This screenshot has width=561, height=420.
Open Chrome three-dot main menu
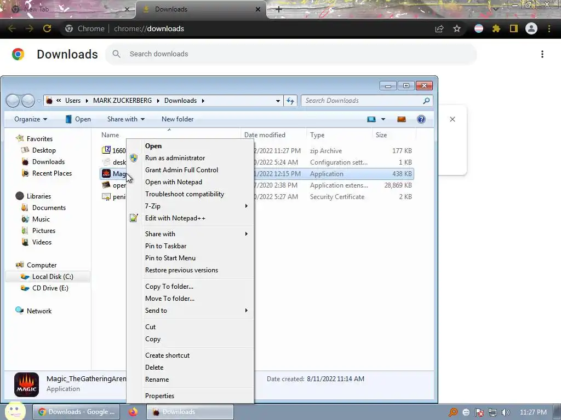point(549,28)
